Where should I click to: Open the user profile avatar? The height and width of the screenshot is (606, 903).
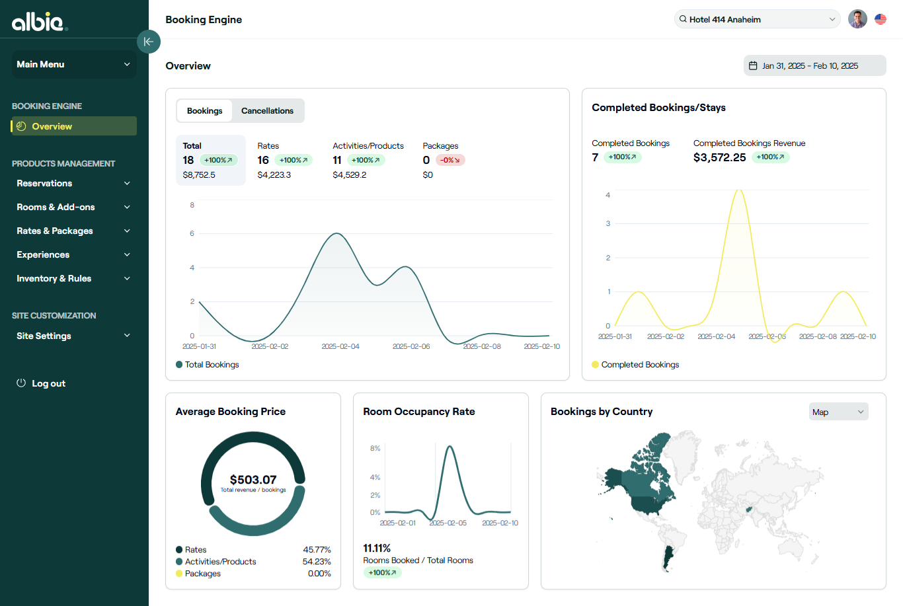click(857, 19)
